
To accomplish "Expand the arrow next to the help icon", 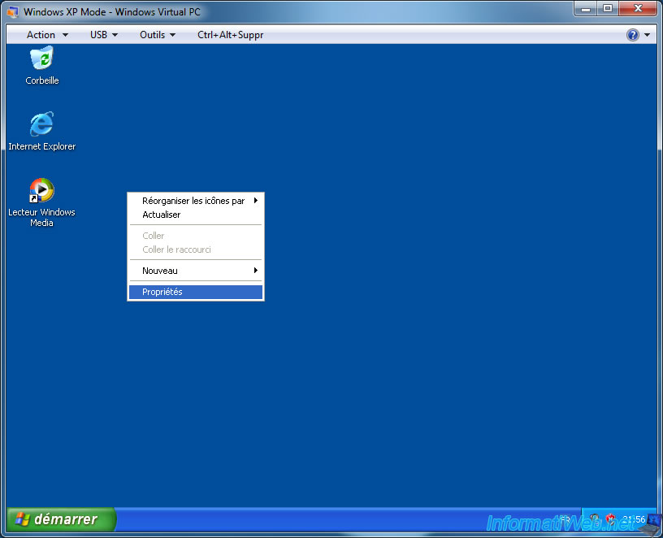I will pyautogui.click(x=648, y=35).
